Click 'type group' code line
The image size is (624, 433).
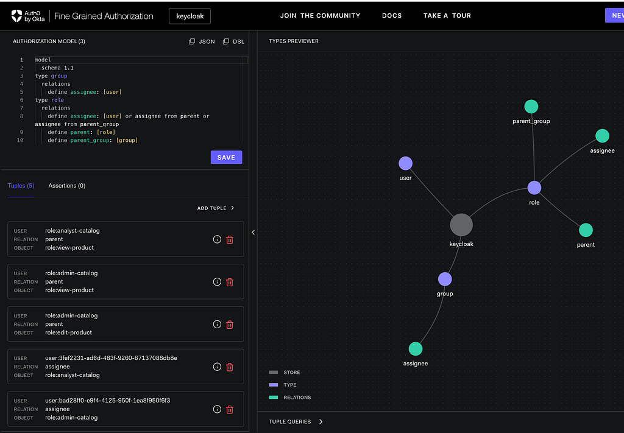[51, 76]
